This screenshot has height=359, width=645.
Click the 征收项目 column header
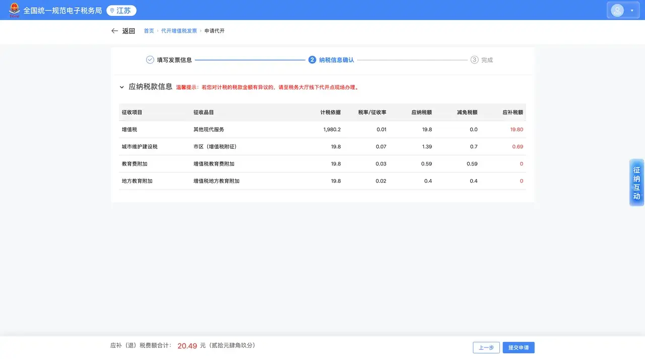pyautogui.click(x=132, y=112)
